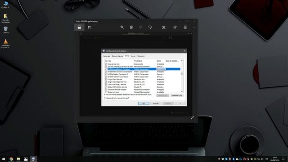The height and width of the screenshot is (162, 288).
Task: Toggle NVIDIA LocalSystem Container checkbox
Action: 106,69
